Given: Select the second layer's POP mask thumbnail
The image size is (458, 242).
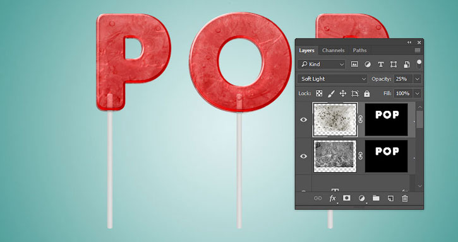Looking at the screenshot, I should click(387, 156).
